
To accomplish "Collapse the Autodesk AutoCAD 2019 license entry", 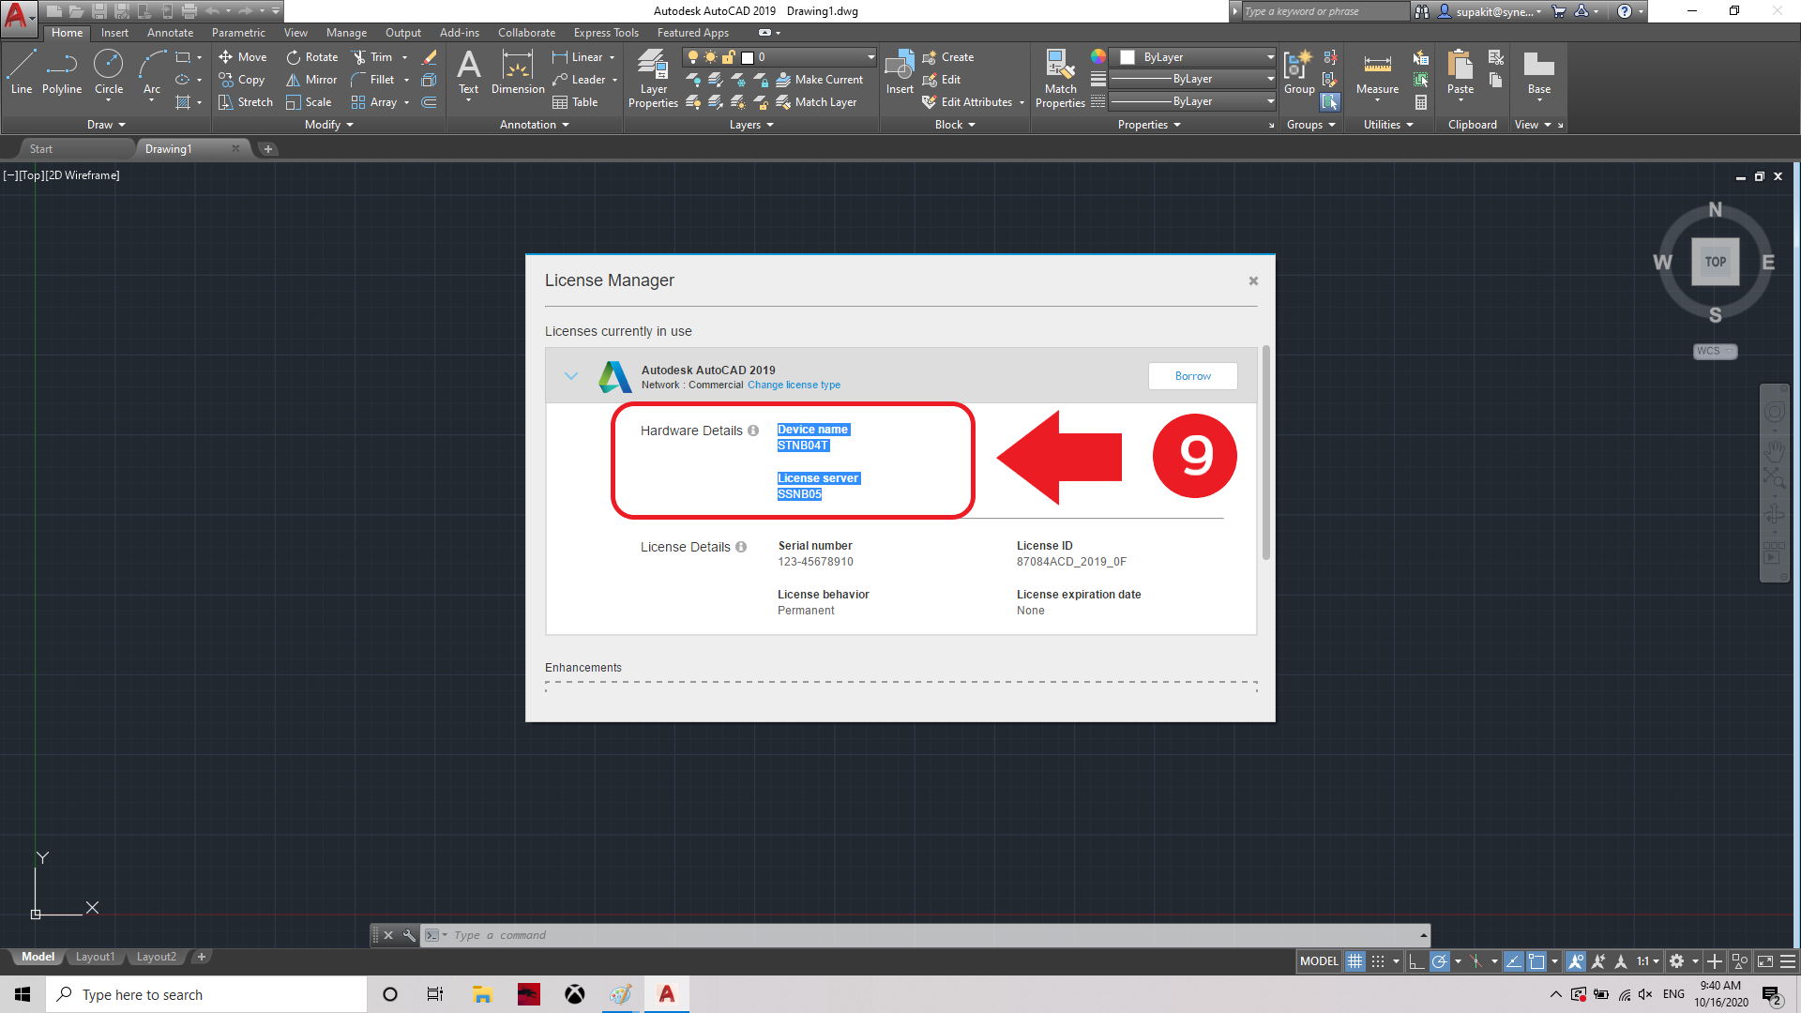I will tap(570, 376).
